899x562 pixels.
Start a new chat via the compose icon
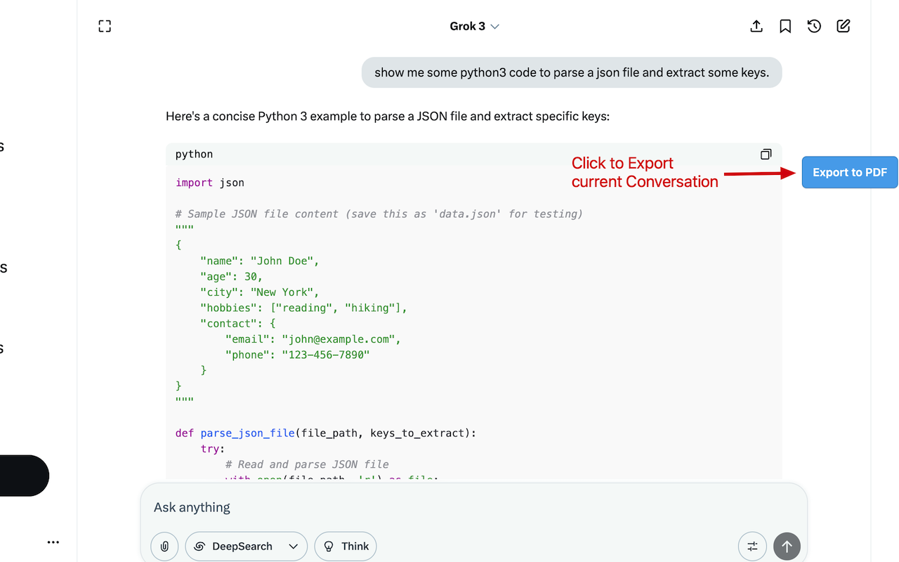[x=844, y=26]
